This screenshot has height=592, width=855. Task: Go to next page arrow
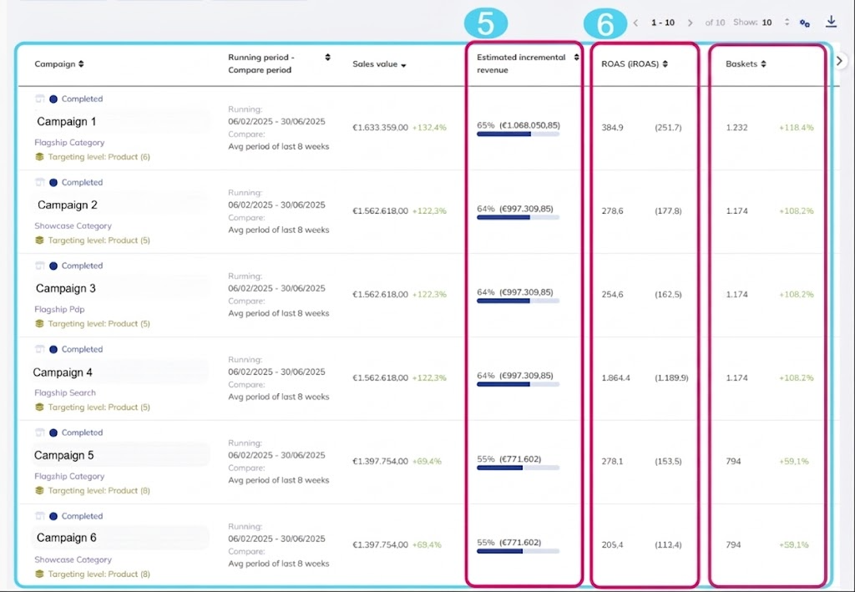[690, 23]
